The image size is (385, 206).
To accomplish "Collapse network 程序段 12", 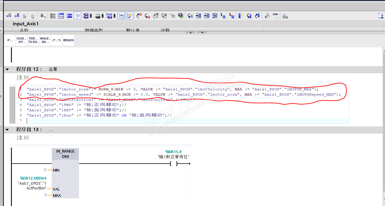I will tap(7, 69).
